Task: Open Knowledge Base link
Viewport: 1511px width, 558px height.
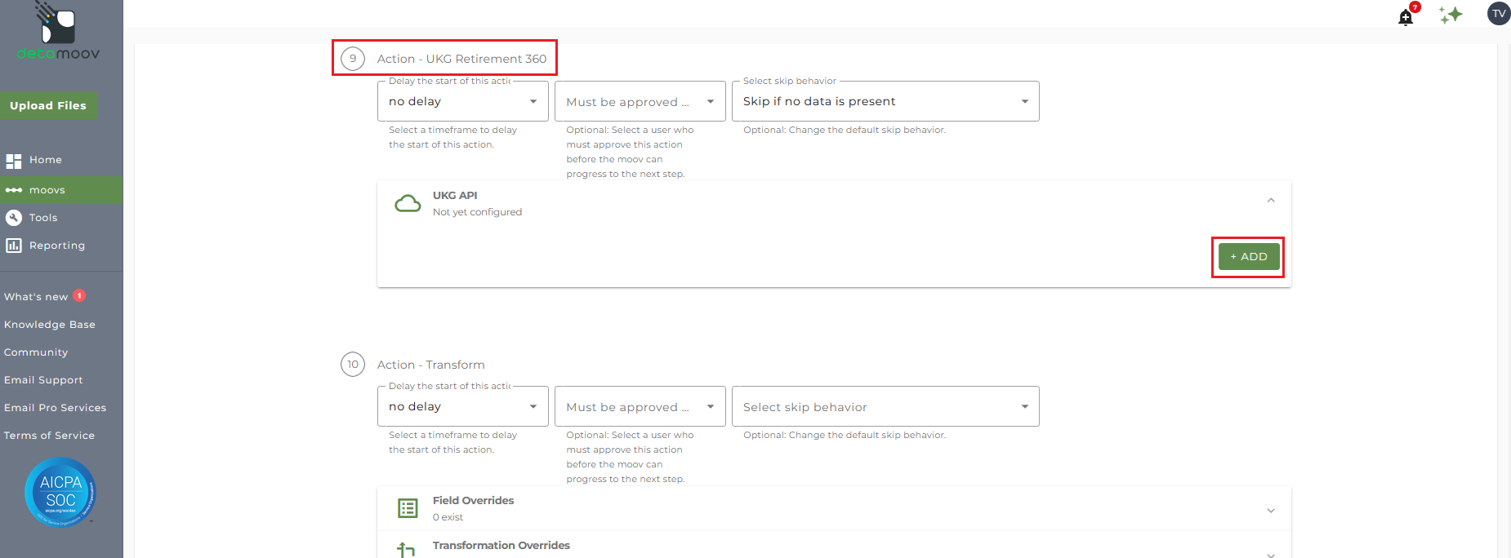Action: pyautogui.click(x=50, y=325)
